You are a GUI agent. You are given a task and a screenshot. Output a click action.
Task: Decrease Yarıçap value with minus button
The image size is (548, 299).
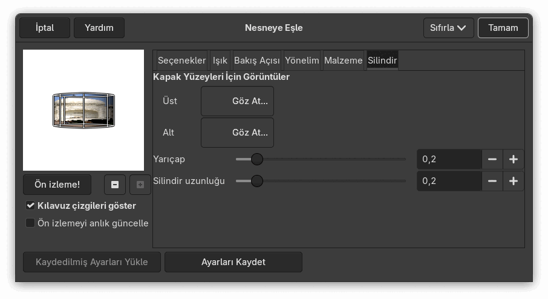tap(492, 159)
